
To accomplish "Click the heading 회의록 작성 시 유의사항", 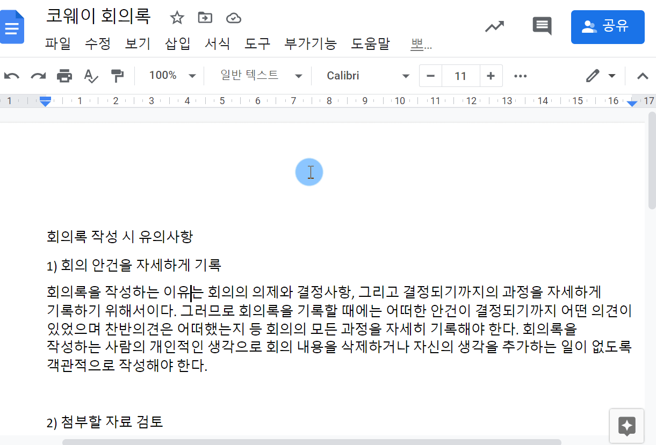I will [120, 236].
